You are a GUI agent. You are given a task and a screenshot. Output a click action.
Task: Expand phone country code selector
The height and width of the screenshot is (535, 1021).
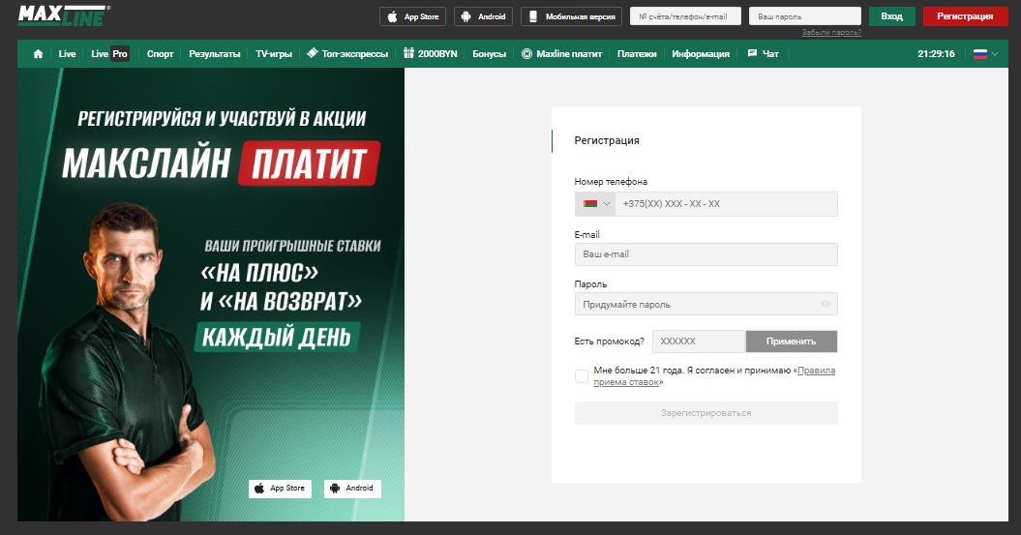tap(595, 204)
